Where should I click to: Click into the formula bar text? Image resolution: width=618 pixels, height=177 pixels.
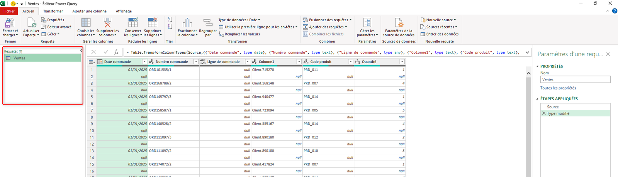[324, 52]
